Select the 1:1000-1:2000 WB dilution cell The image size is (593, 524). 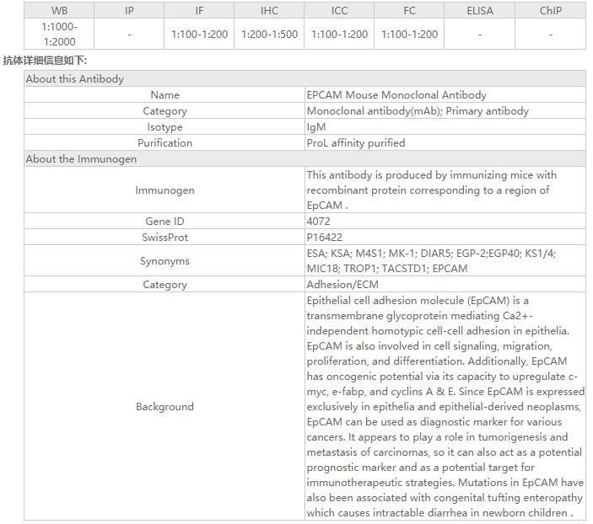click(x=59, y=35)
